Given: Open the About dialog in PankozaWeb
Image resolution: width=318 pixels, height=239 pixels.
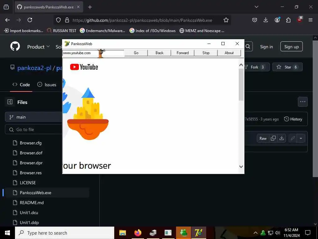Looking at the screenshot, I should point(229,53).
